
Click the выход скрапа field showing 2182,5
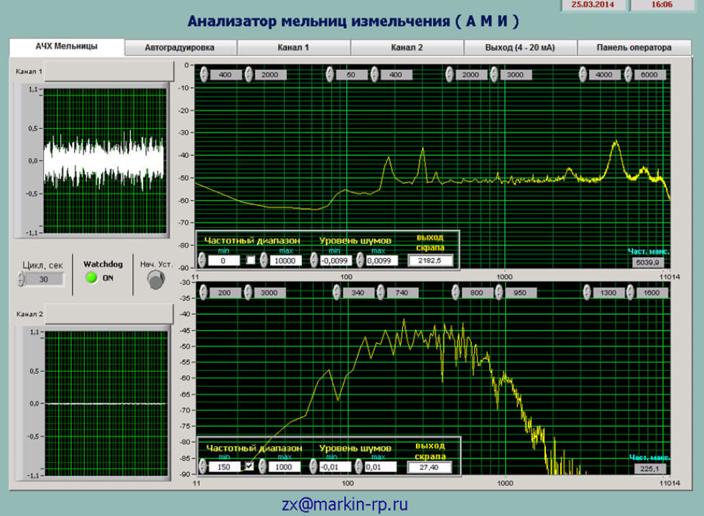[431, 261]
